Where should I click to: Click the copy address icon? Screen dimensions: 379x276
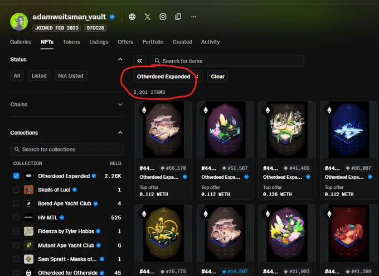point(178,17)
